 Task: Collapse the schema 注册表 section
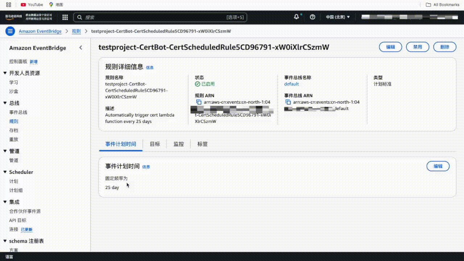[x=5, y=241]
